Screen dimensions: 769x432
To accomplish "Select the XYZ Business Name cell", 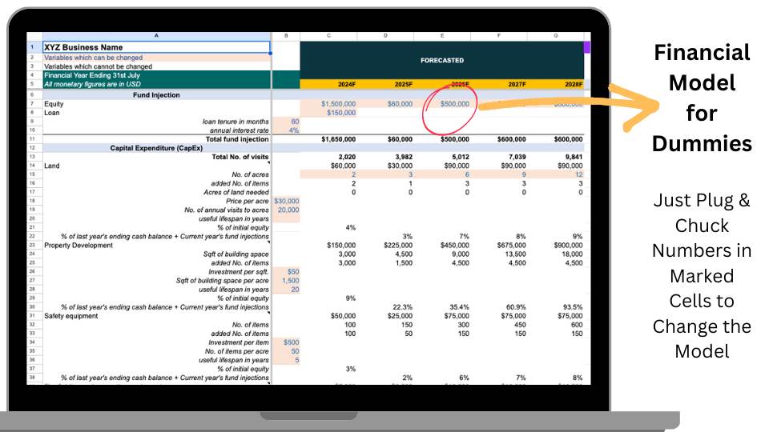I will click(156, 47).
